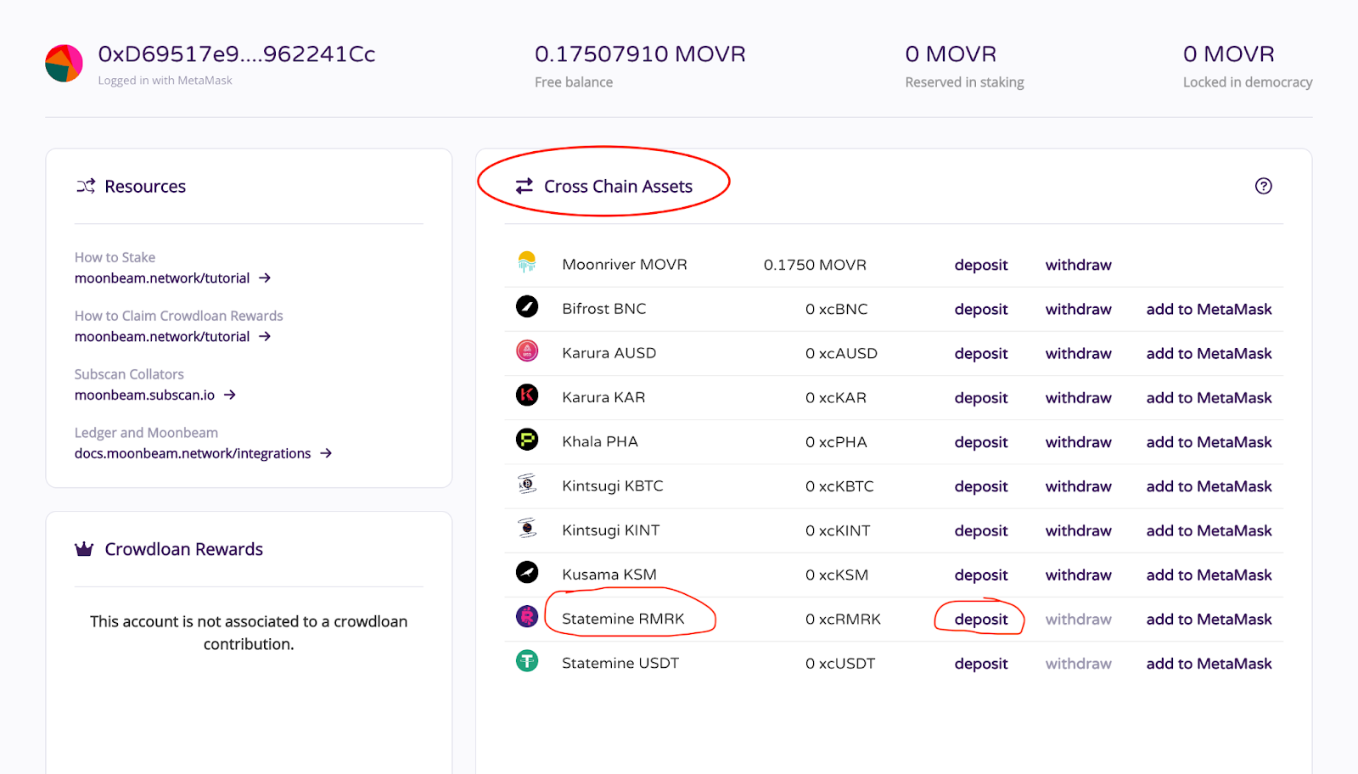Click the 0 xcRMRK balance value
This screenshot has height=774, width=1358.
(x=843, y=620)
